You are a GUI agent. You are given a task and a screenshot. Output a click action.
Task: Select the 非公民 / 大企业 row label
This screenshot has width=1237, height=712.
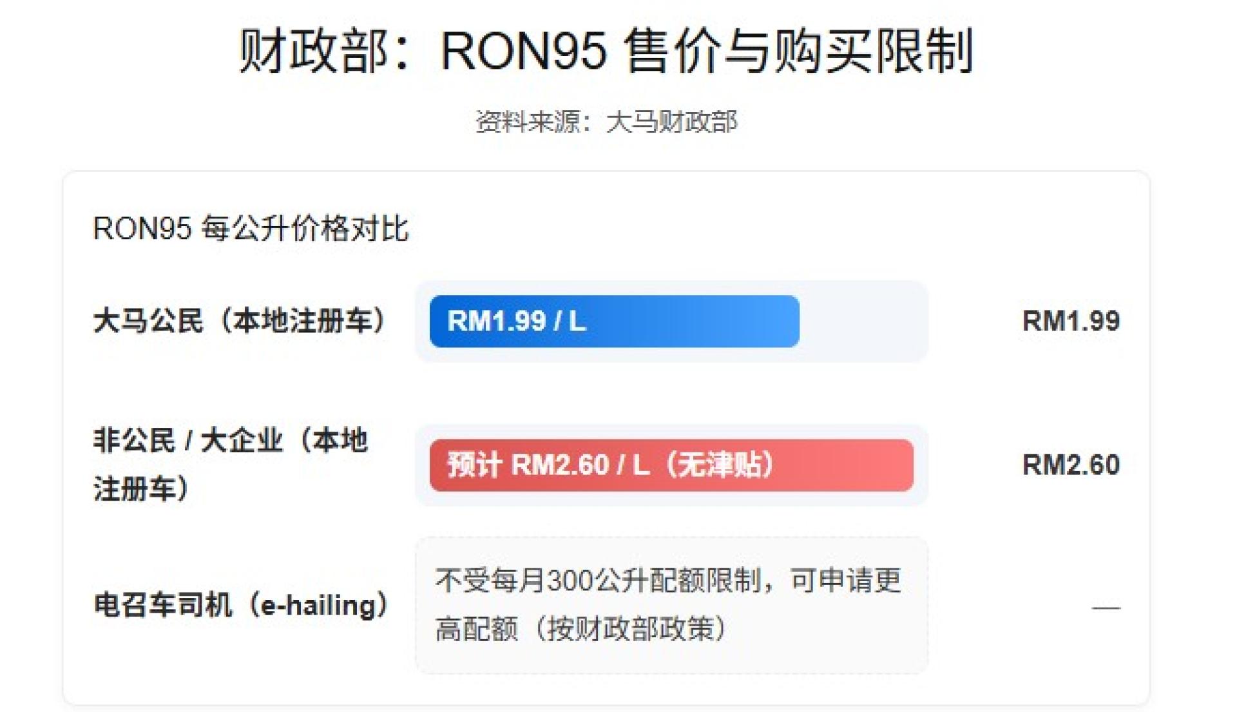tap(231, 465)
